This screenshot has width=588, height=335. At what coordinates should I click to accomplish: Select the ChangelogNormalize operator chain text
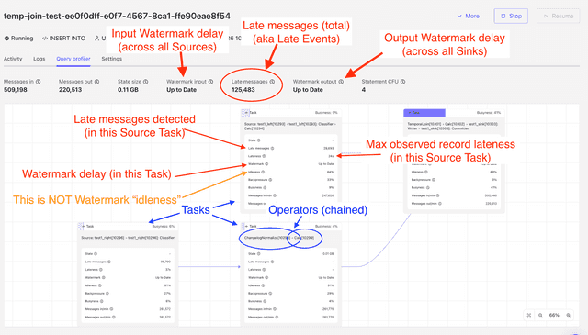[x=279, y=238]
